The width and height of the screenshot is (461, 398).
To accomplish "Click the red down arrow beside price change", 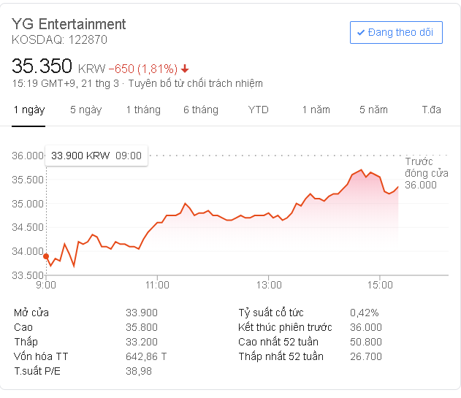I will coord(186,69).
